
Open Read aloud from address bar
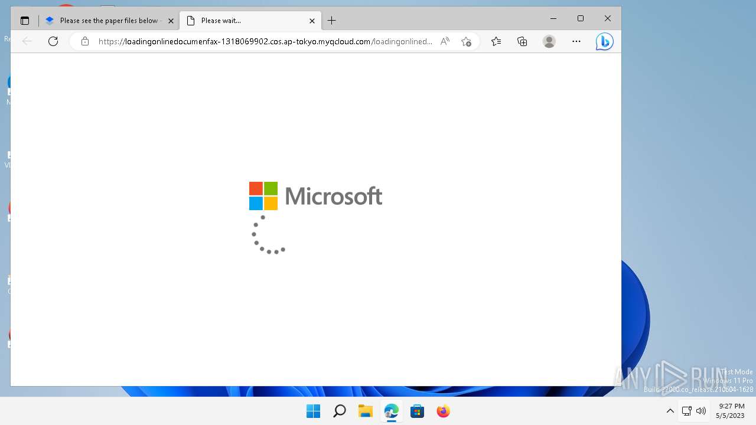click(x=445, y=41)
